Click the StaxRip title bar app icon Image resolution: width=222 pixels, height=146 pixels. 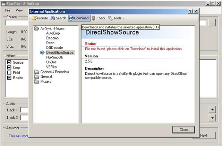[x=4, y=4]
